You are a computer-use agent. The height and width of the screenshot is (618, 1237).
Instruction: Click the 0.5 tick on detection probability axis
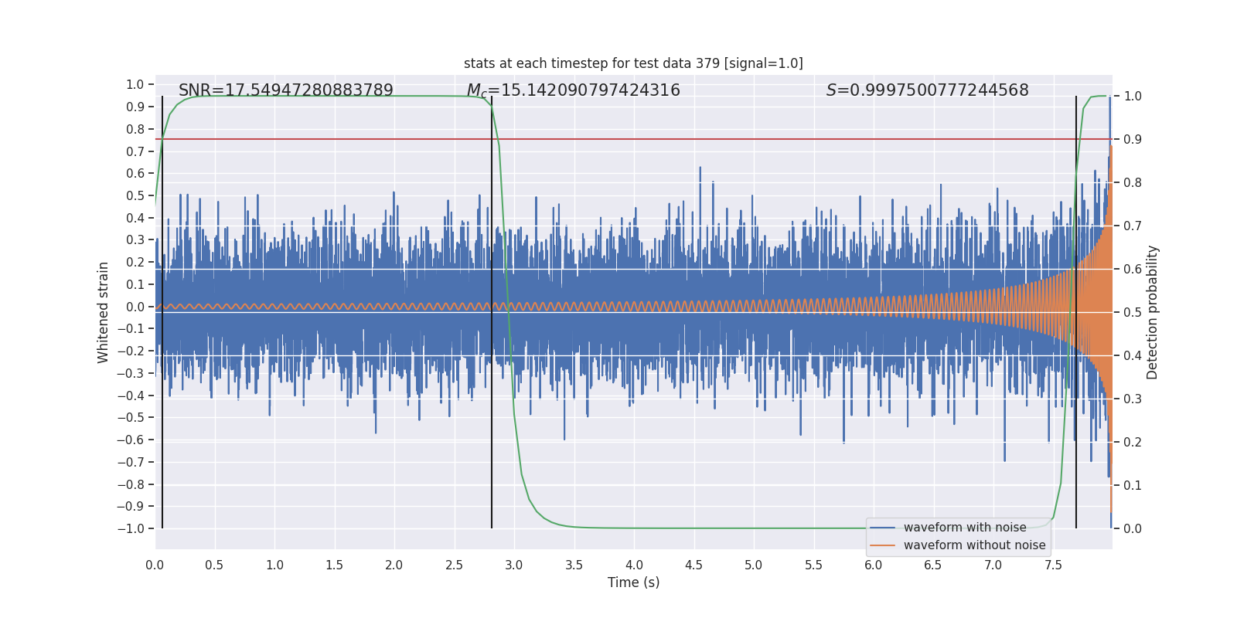click(1132, 312)
